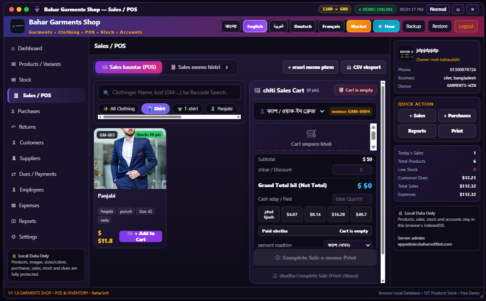Click quick action Reports
486x301 pixels.
(x=417, y=131)
